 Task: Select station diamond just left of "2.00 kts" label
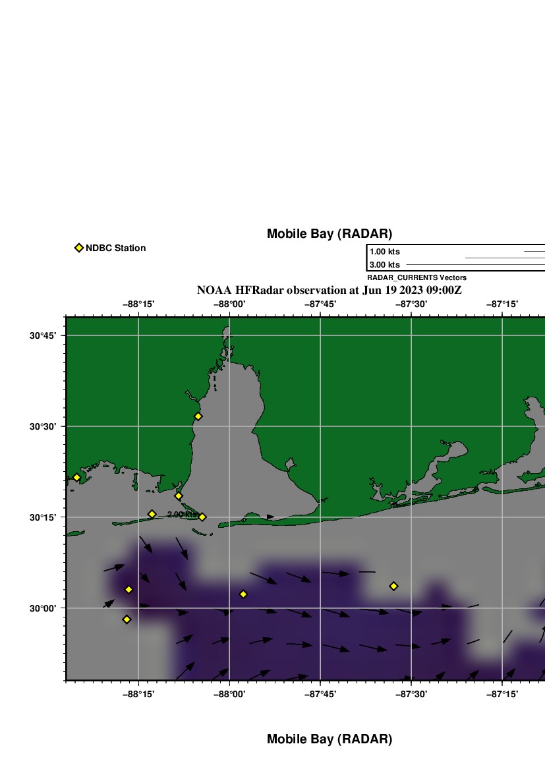[x=152, y=514]
